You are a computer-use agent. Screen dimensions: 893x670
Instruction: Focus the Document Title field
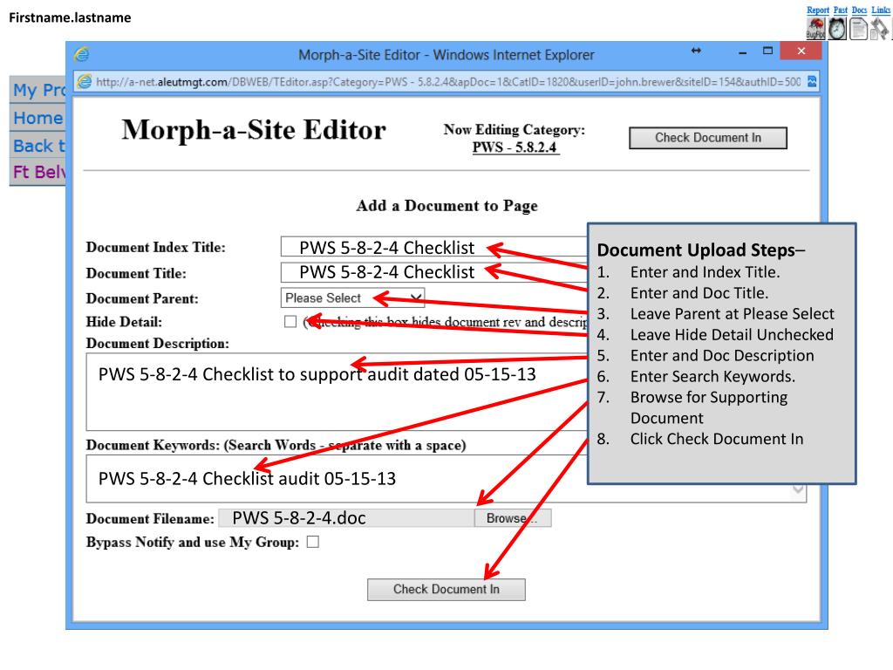click(434, 272)
